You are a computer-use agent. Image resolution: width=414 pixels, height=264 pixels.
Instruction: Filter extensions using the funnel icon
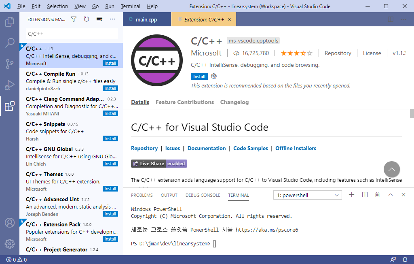pyautogui.click(x=74, y=19)
